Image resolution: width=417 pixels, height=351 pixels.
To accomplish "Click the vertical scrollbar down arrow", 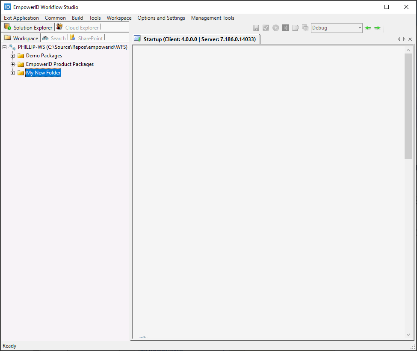I will tap(408, 334).
